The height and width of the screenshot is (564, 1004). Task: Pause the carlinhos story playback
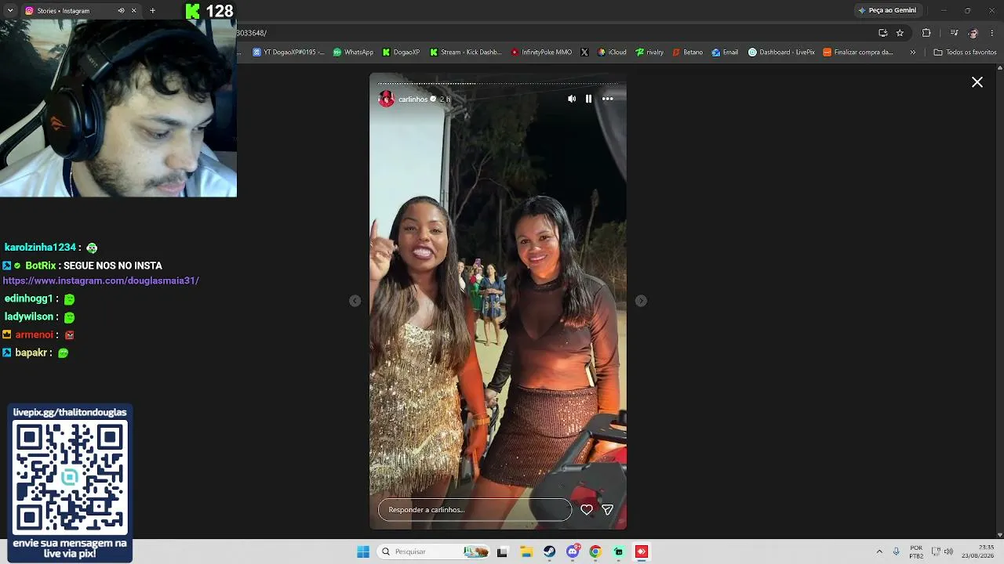(x=588, y=99)
